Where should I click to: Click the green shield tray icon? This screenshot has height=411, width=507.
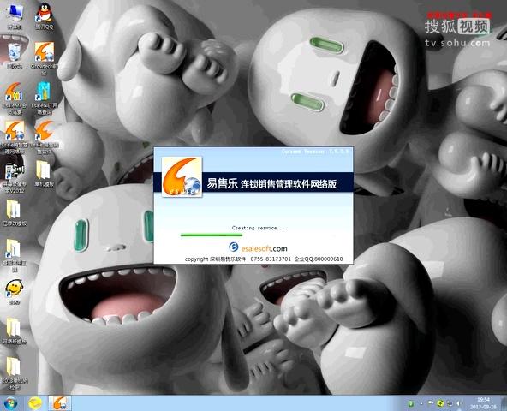point(410,403)
